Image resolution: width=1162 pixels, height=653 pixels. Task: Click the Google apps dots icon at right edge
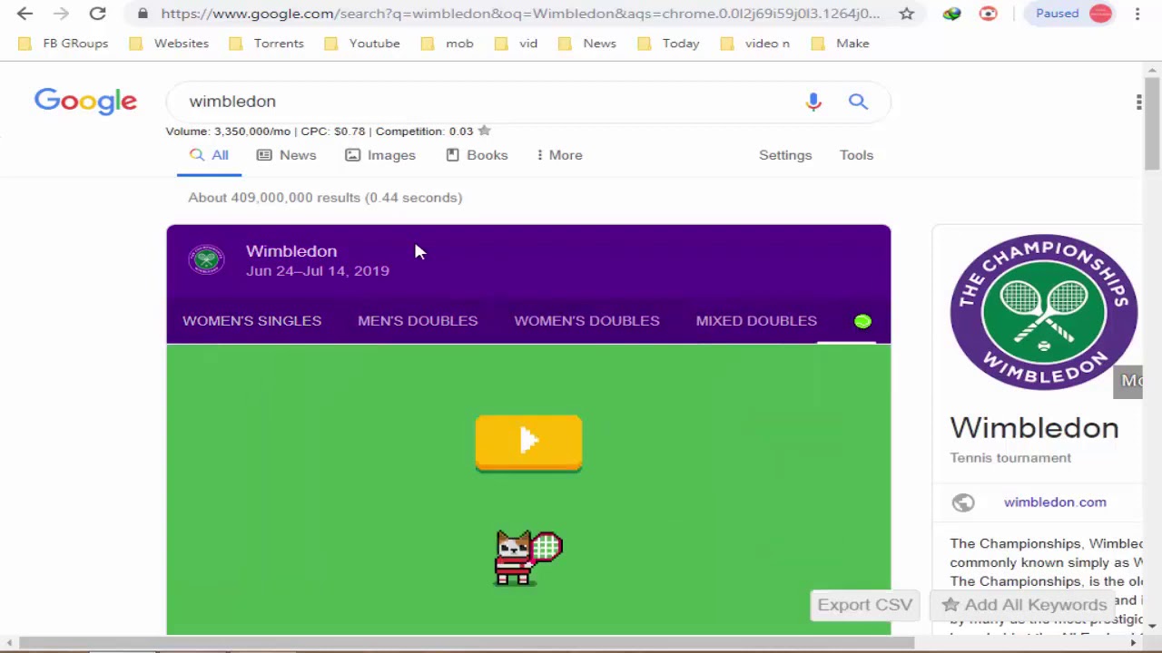click(1138, 102)
